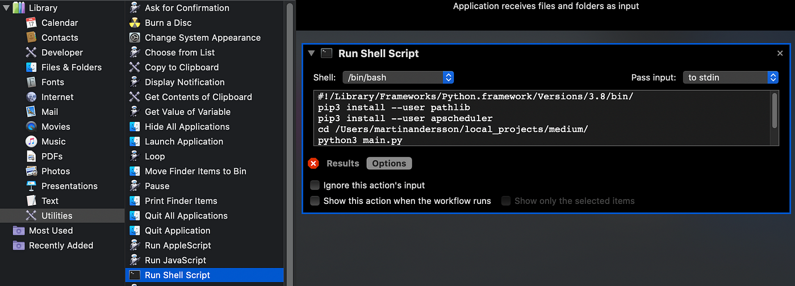Click the Run AppleScript robot icon
Screen dimensions: 795x286
[135, 245]
